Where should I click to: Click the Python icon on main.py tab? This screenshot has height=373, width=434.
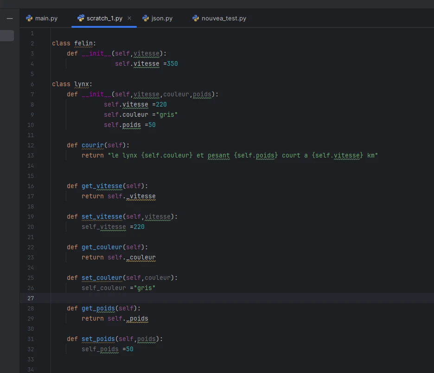click(30, 19)
